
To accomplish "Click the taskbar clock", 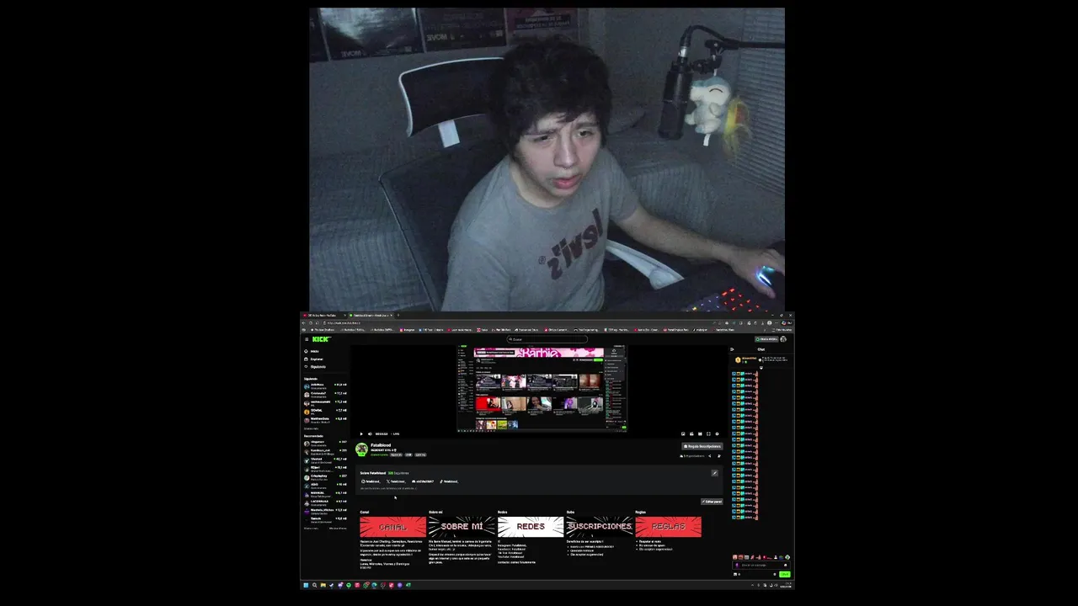I will 785,585.
